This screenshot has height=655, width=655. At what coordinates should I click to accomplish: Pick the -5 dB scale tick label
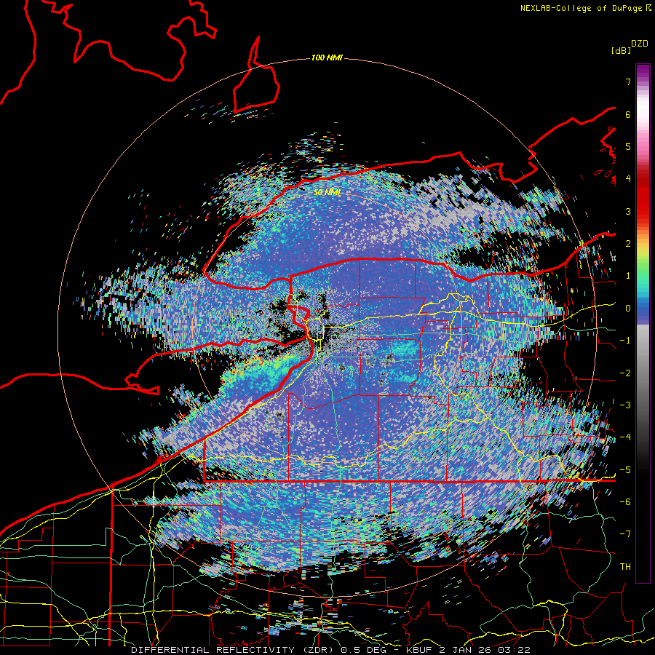625,470
